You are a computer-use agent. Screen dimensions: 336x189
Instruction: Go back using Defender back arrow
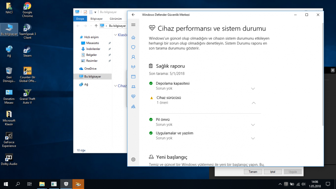point(133,15)
